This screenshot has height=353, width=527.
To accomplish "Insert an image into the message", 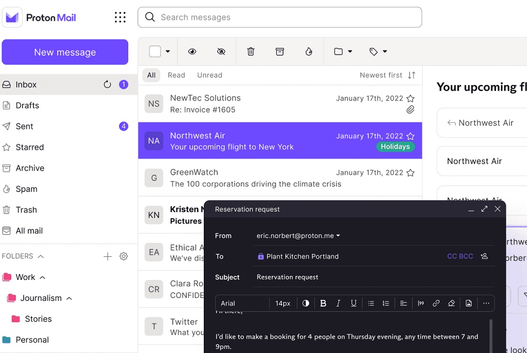I will coord(468,303).
